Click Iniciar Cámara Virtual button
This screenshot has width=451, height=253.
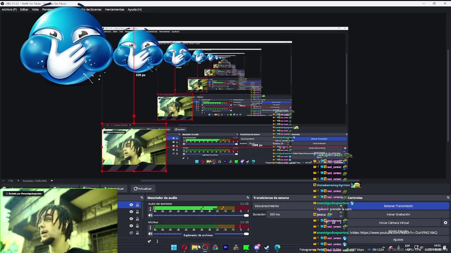[x=394, y=223]
